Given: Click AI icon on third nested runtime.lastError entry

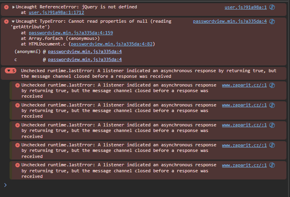Looking at the screenshot, I should coord(272,125).
